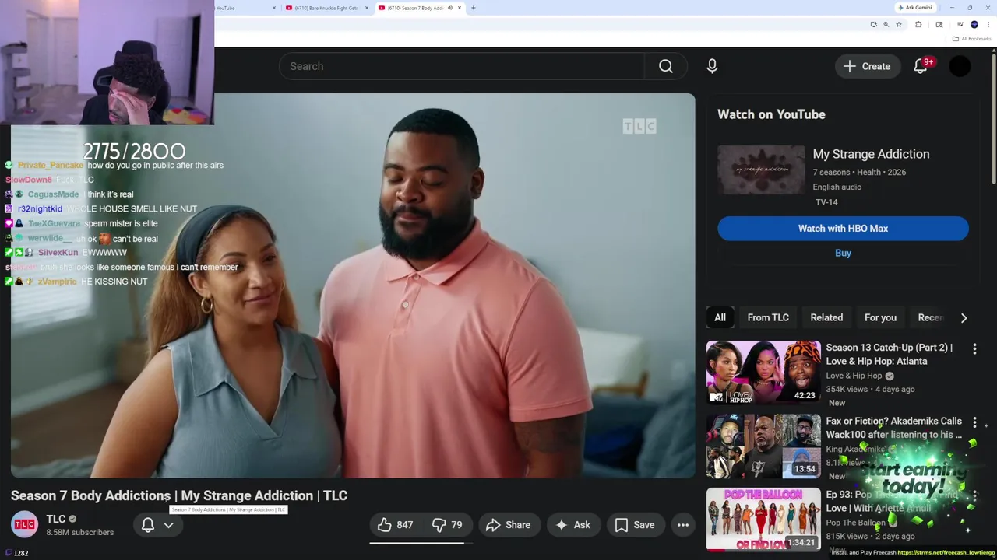Click the video player to pause
This screenshot has width=997, height=560.
[x=353, y=285]
